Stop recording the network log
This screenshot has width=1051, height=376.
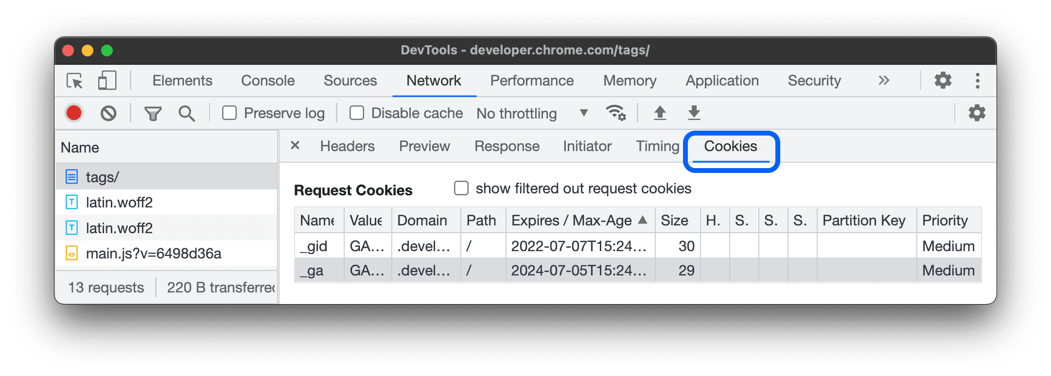(74, 113)
